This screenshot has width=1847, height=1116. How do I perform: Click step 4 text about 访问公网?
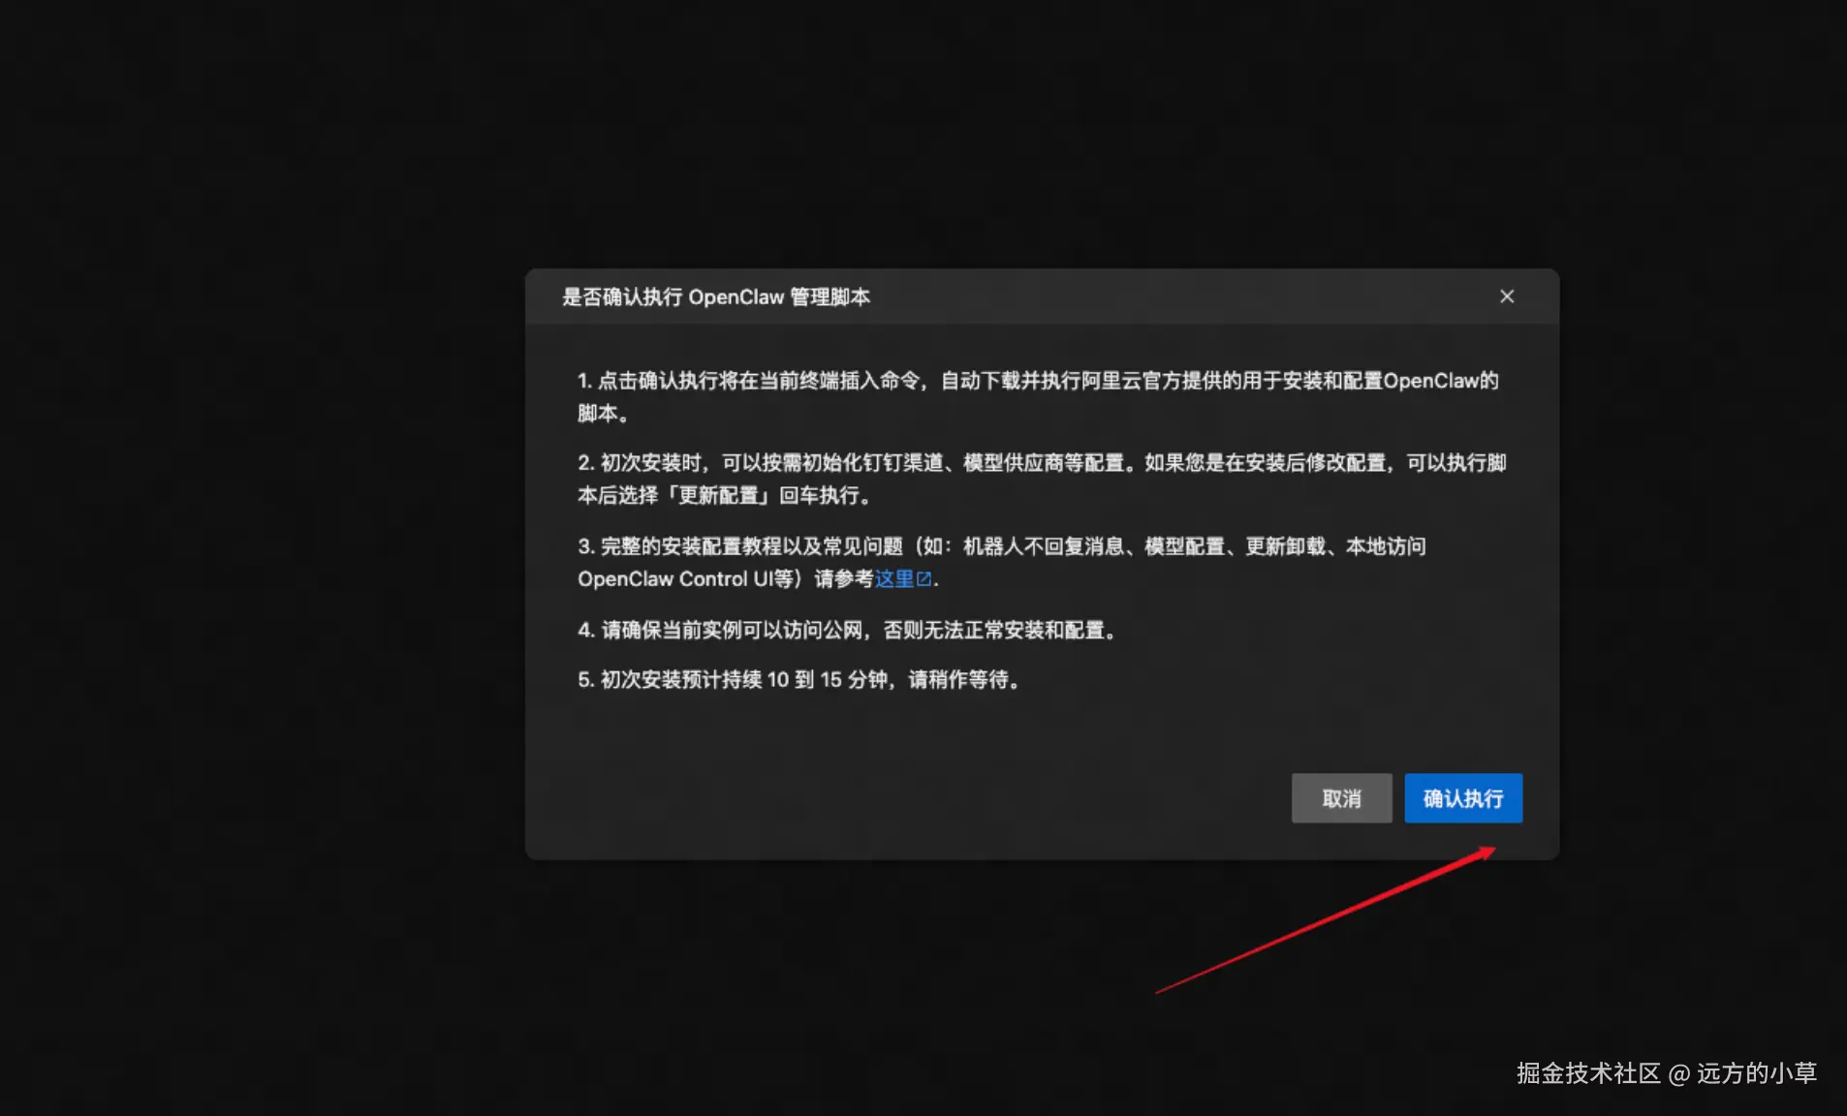[850, 631]
